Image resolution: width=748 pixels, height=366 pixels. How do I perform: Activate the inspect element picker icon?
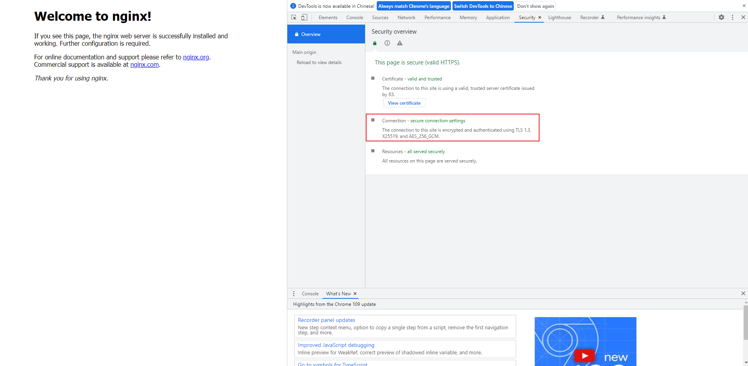click(294, 18)
